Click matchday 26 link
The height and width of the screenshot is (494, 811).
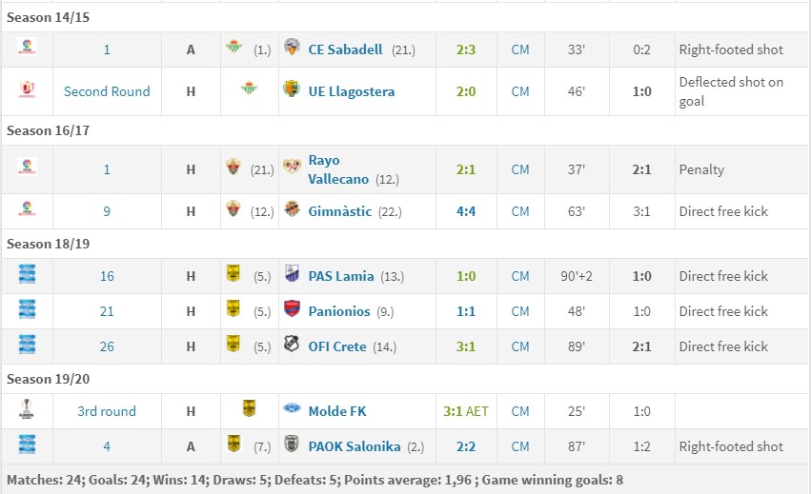[x=107, y=346]
